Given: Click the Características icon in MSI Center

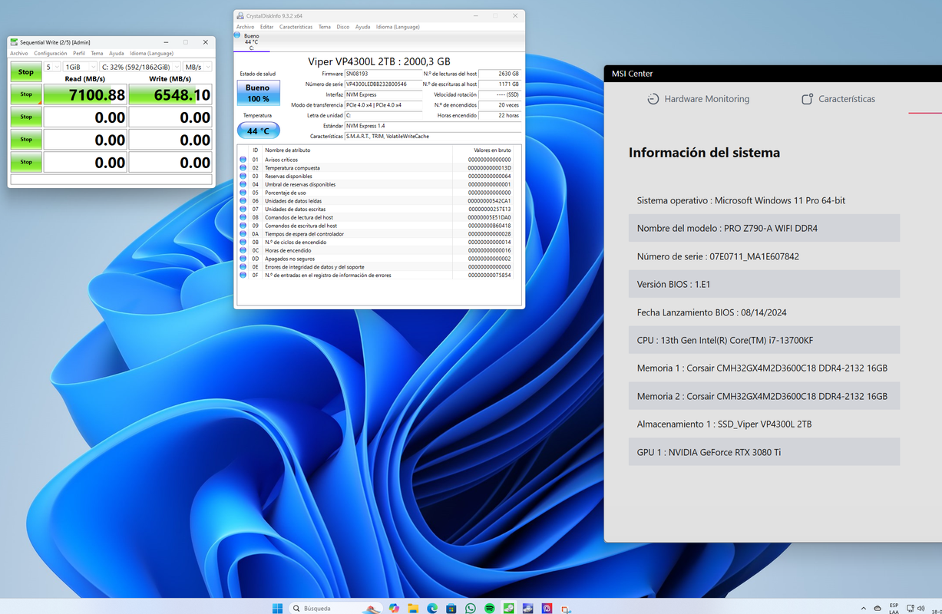Looking at the screenshot, I should pos(807,99).
